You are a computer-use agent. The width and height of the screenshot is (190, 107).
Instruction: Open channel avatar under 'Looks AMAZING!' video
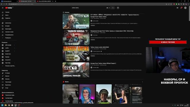(91, 51)
